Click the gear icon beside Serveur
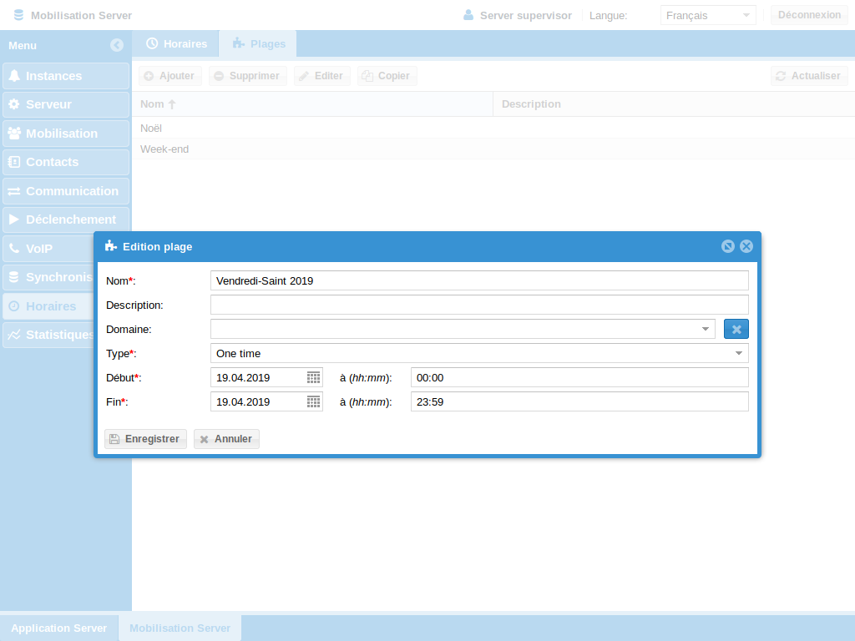The image size is (855, 641). (x=14, y=104)
